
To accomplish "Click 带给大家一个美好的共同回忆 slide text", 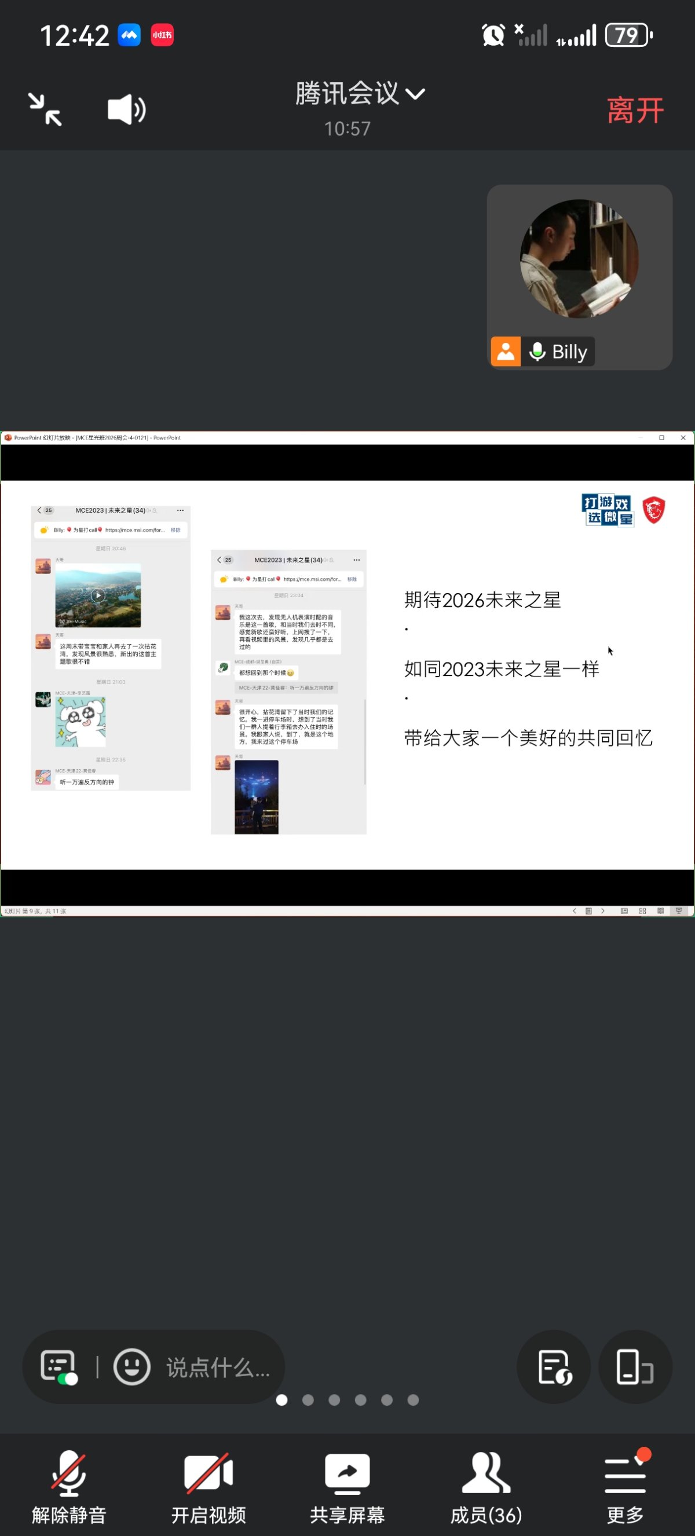I will [529, 738].
